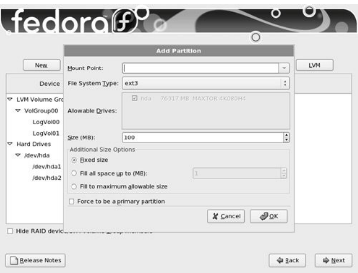Select LogVol00 in the device tree

46,122
